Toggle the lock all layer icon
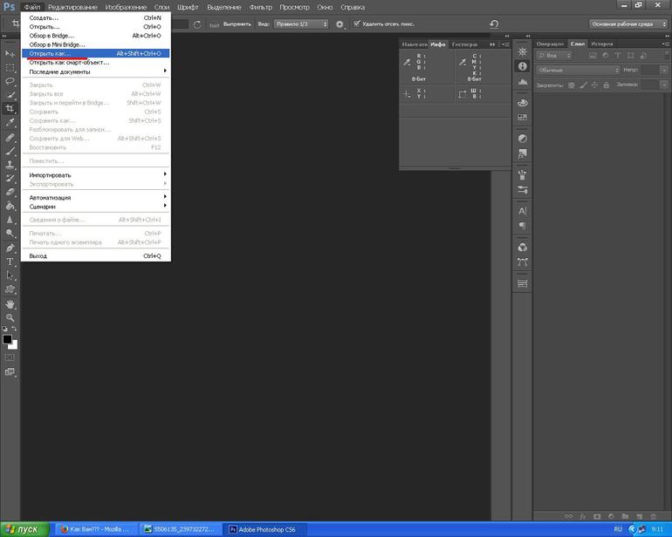Image resolution: width=672 pixels, height=537 pixels. coord(606,85)
